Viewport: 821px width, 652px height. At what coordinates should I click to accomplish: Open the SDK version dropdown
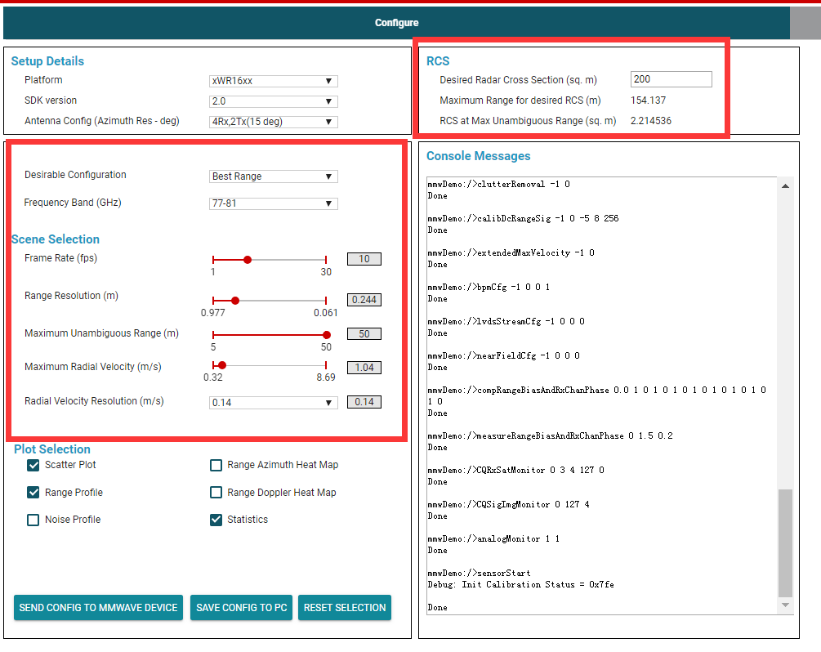coord(273,100)
